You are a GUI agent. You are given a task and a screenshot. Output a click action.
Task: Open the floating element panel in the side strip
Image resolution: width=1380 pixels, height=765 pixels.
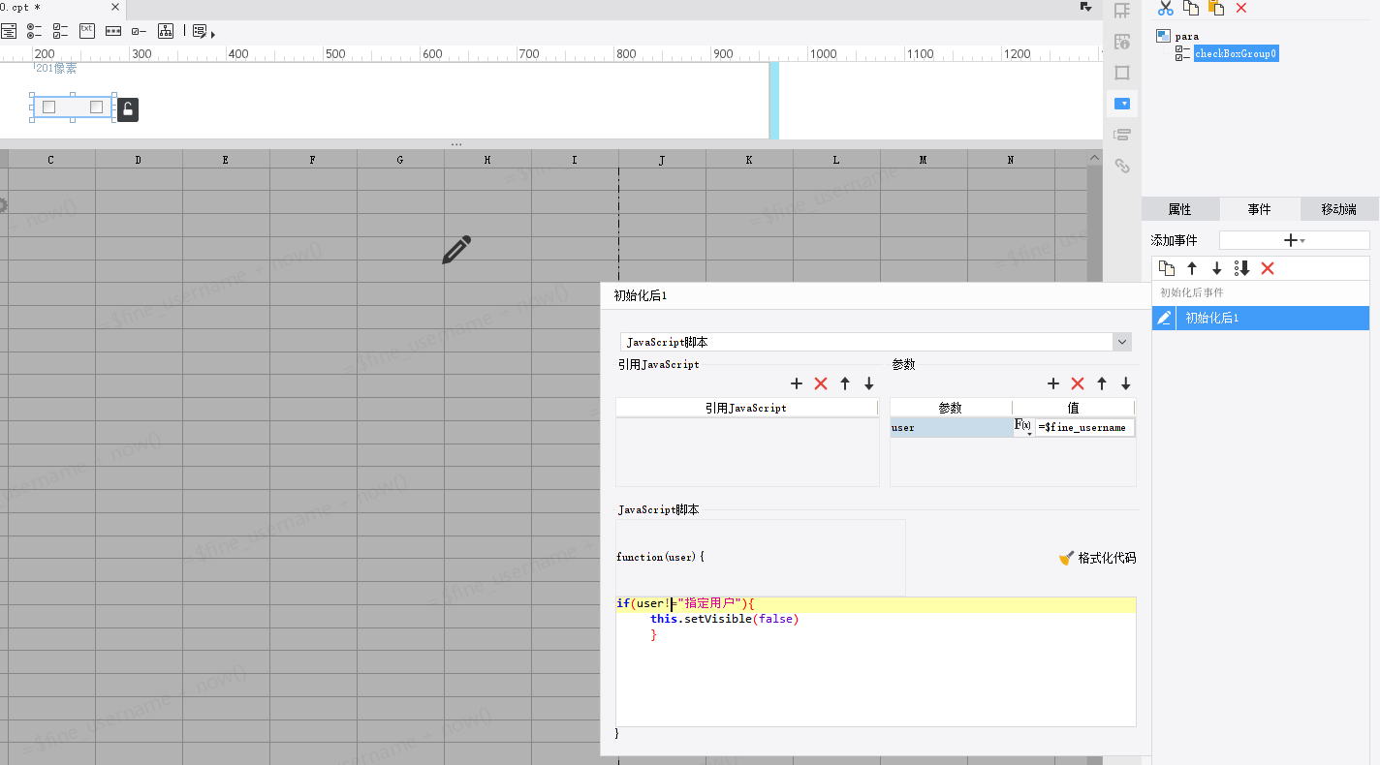click(1122, 73)
